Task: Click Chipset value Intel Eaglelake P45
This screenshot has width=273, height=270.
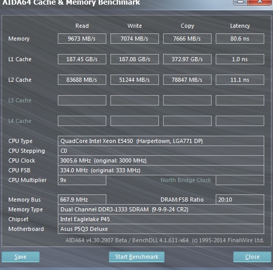Action: click(x=161, y=219)
